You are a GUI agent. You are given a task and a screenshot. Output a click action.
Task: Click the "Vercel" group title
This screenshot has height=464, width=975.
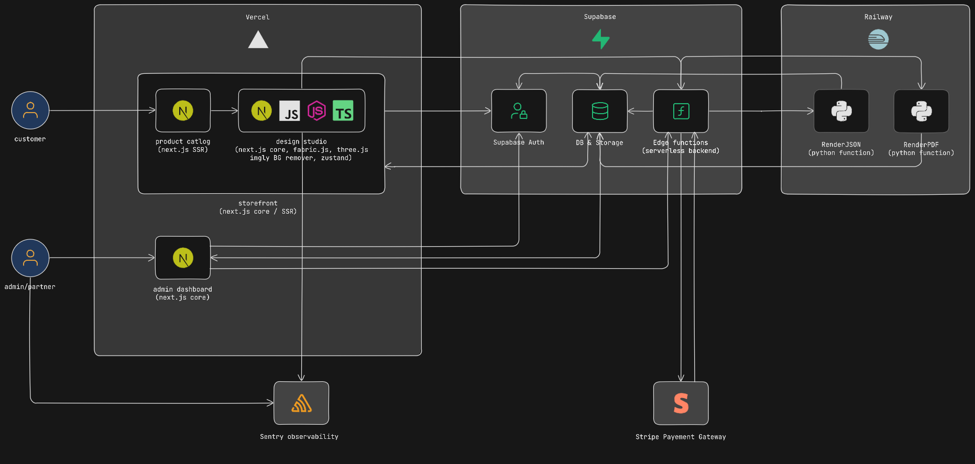pyautogui.click(x=258, y=17)
